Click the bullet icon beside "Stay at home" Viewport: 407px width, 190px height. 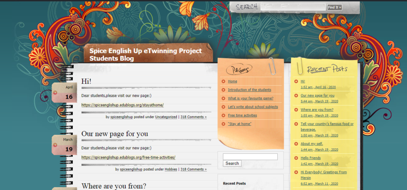[223, 124]
